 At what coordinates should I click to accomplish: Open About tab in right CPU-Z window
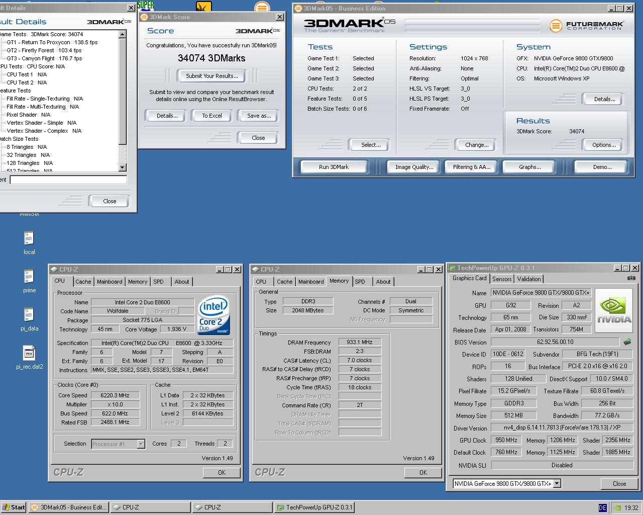(383, 282)
